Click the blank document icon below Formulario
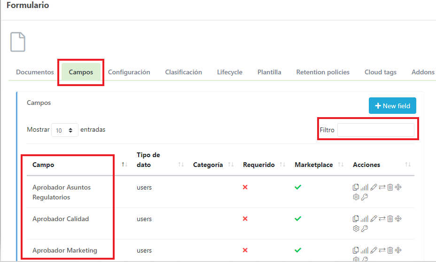This screenshot has width=436, height=262. click(18, 42)
